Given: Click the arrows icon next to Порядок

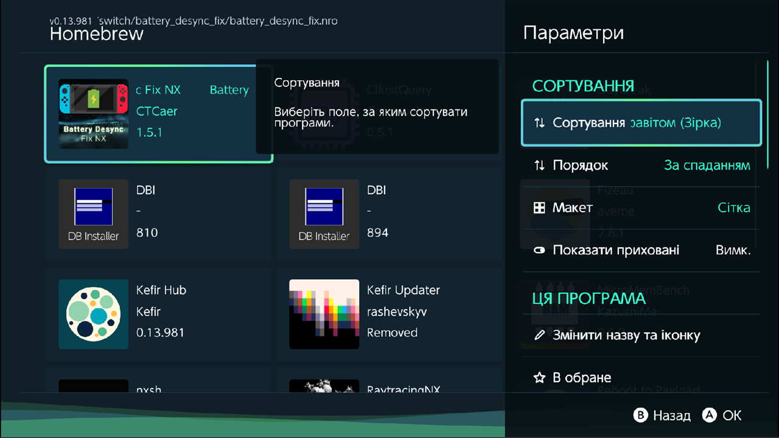Looking at the screenshot, I should click(539, 165).
